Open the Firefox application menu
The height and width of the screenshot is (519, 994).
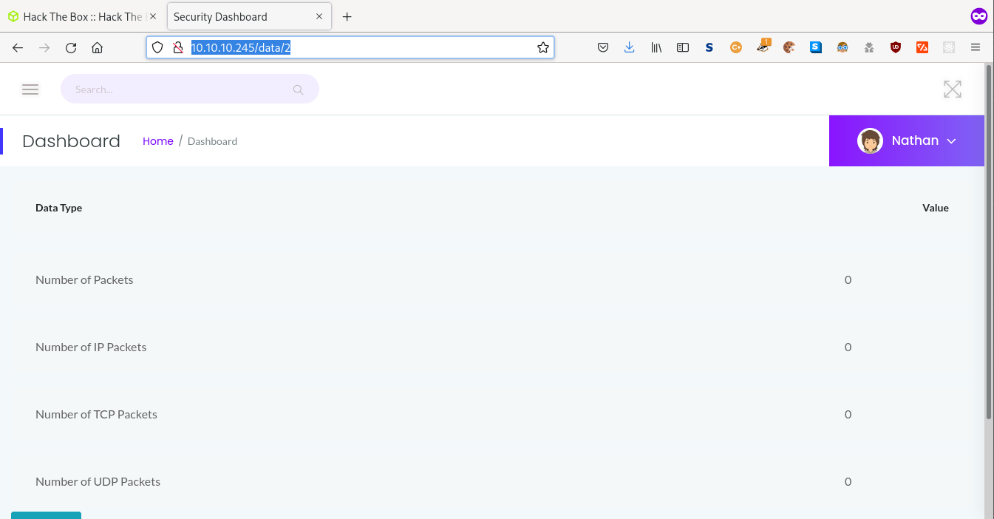pyautogui.click(x=976, y=47)
